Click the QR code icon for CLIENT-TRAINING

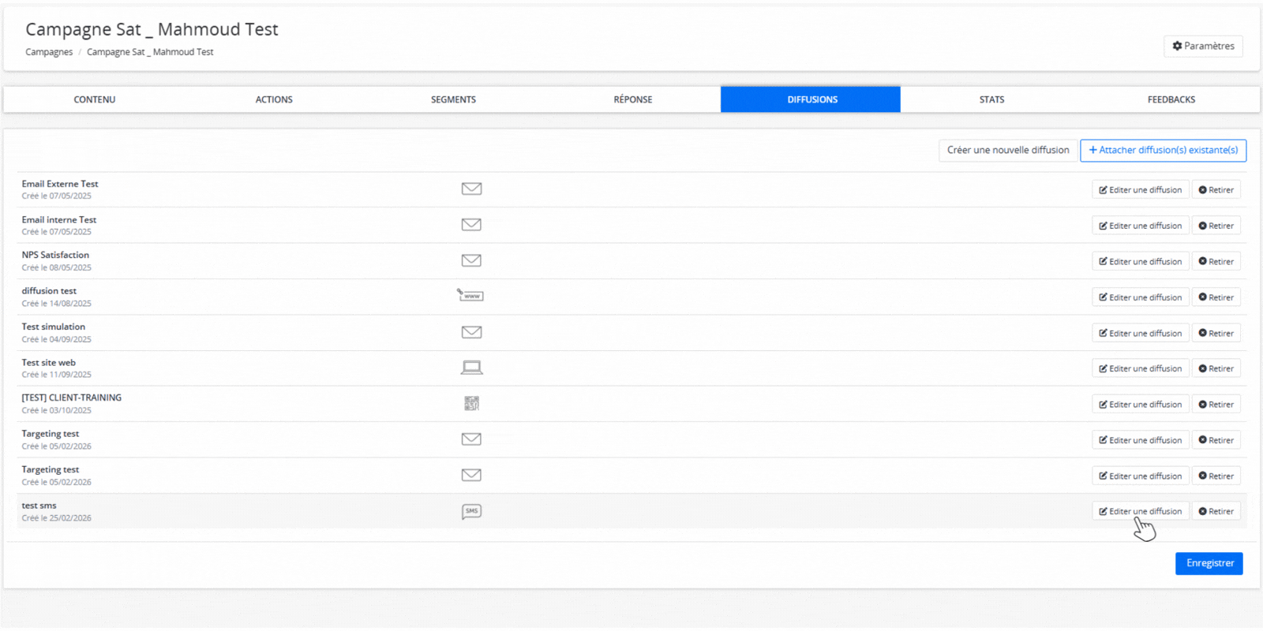coord(471,404)
